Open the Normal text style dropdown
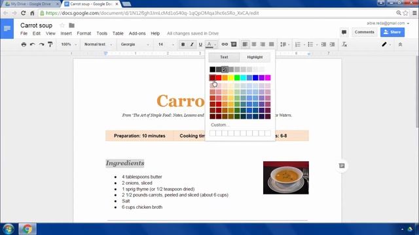This screenshot has height=235, width=419. point(98,44)
